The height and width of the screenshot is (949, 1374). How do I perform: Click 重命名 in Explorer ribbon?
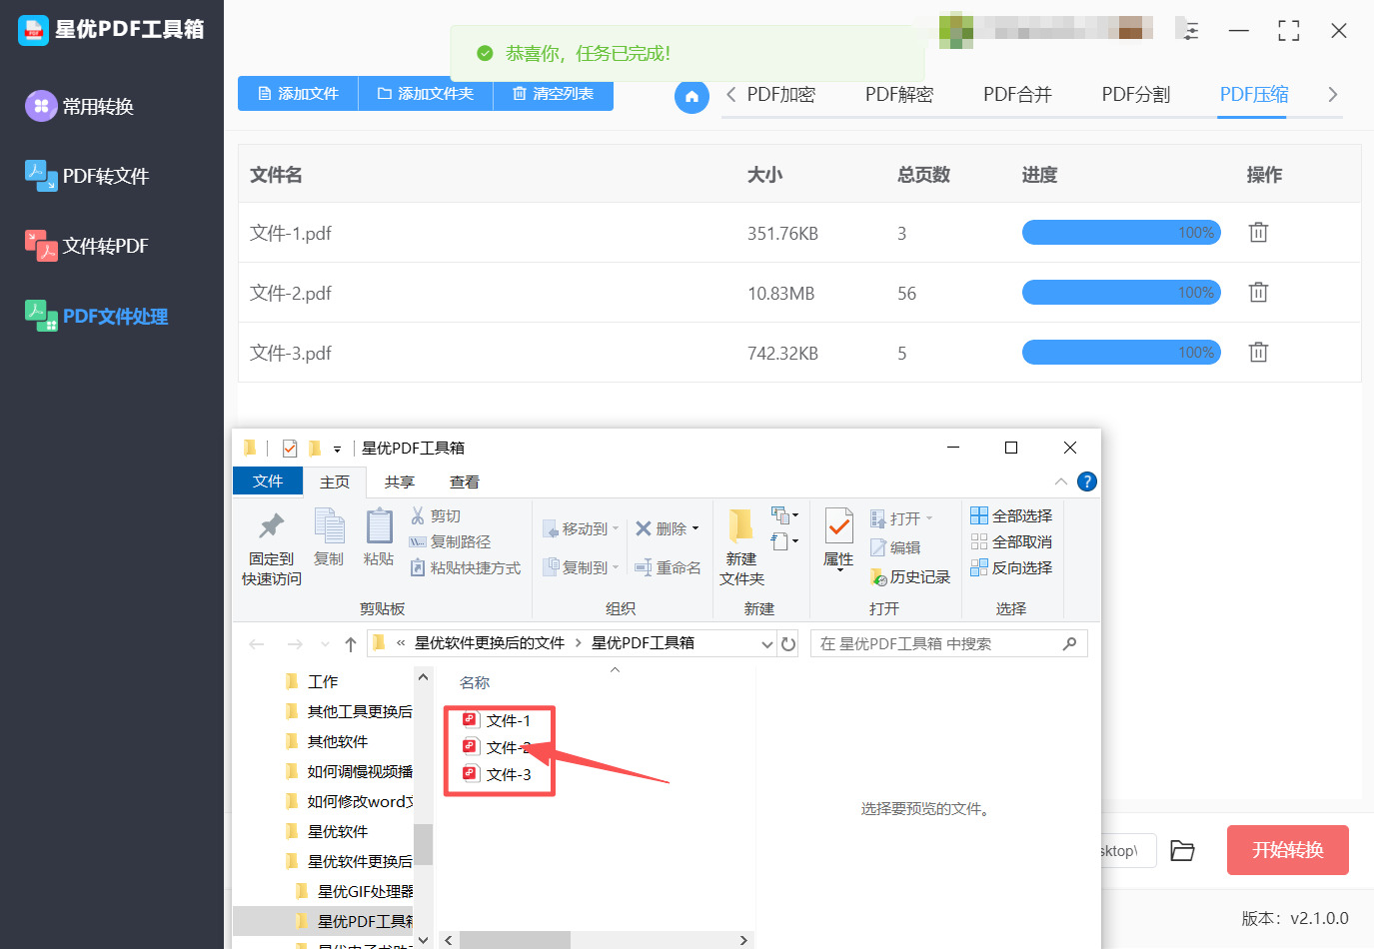coord(668,567)
